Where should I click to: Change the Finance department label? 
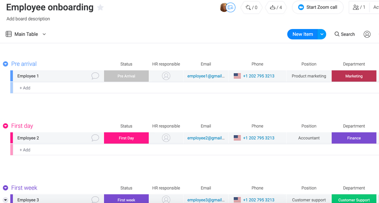click(354, 138)
